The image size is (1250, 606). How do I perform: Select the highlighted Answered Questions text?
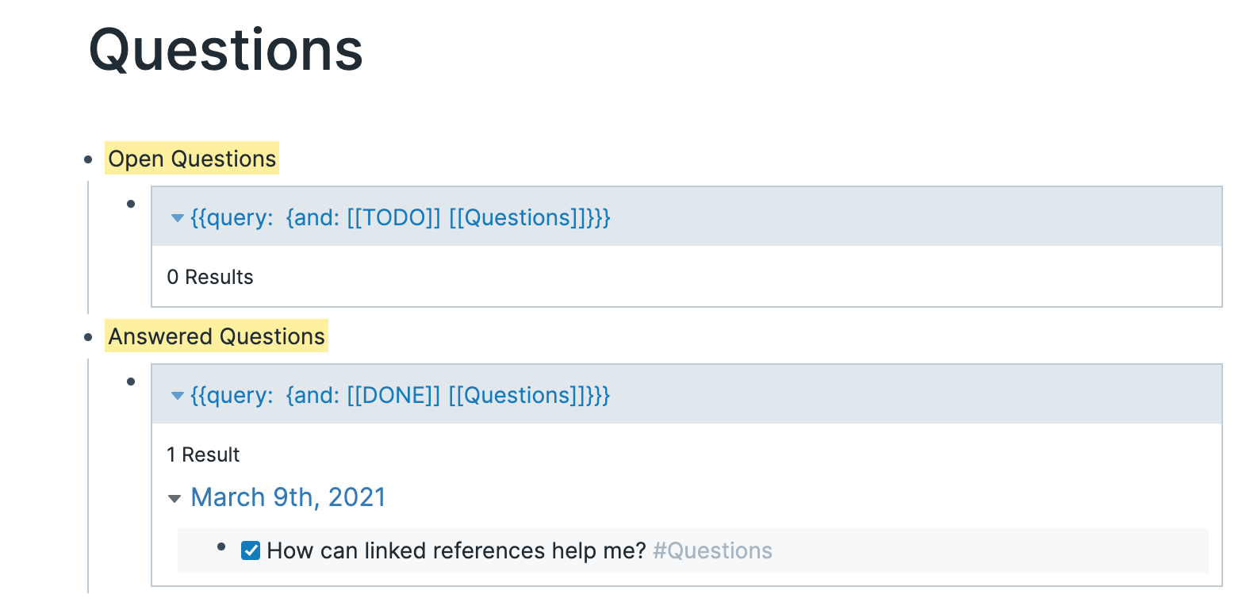point(216,336)
